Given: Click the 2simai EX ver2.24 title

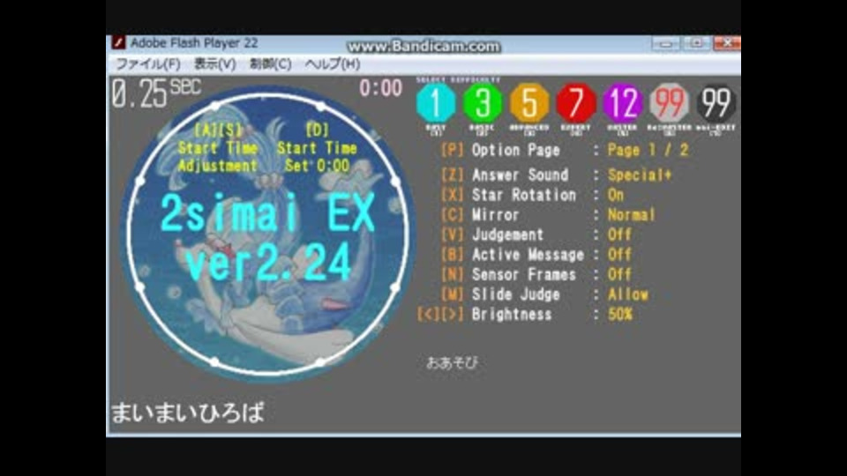Looking at the screenshot, I should [268, 237].
